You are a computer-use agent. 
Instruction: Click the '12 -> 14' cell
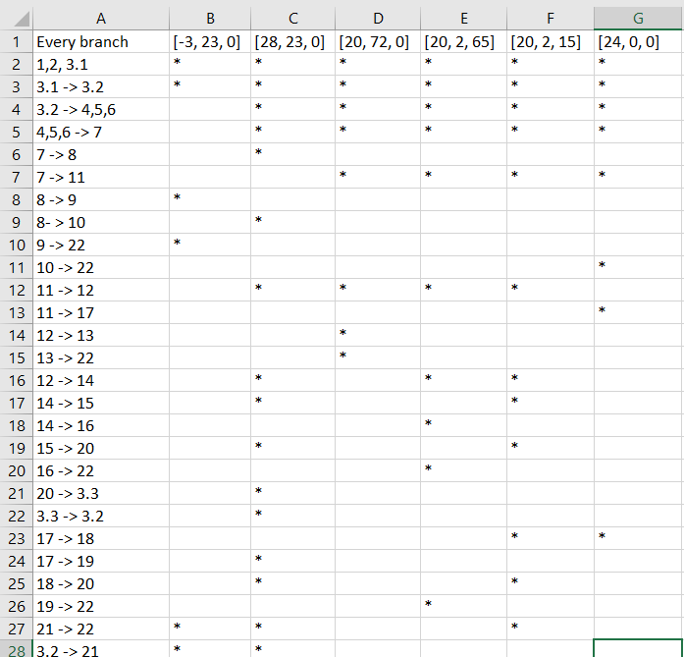pos(101,381)
